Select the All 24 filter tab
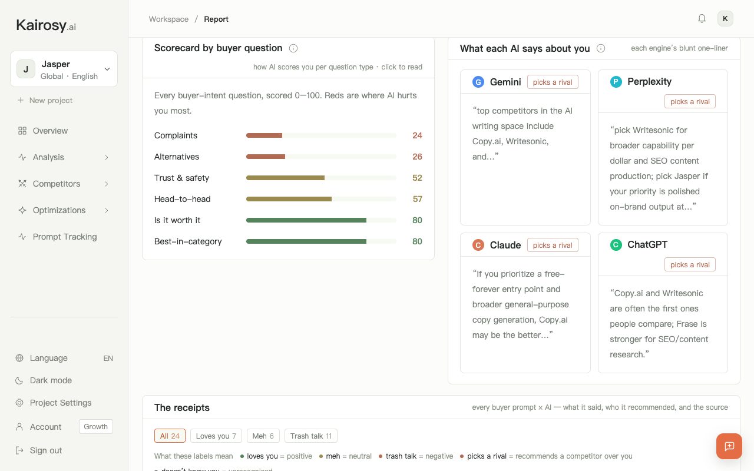The height and width of the screenshot is (471, 754). tap(170, 436)
